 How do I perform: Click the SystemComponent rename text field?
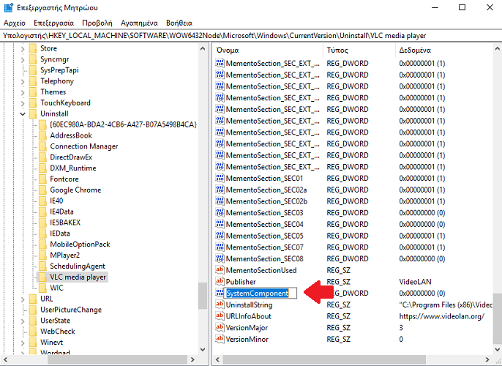(261, 293)
